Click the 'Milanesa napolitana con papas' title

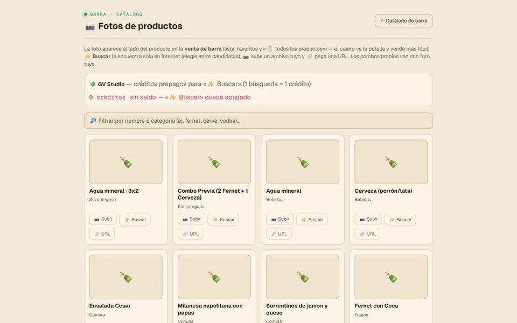(210, 309)
